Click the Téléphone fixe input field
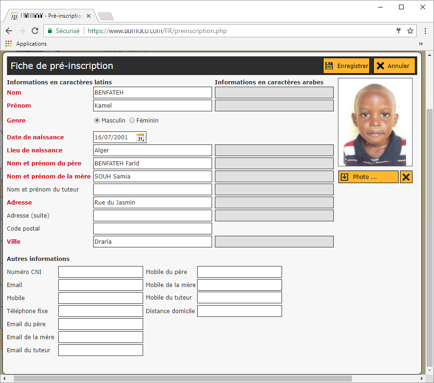The height and width of the screenshot is (383, 434). click(101, 311)
